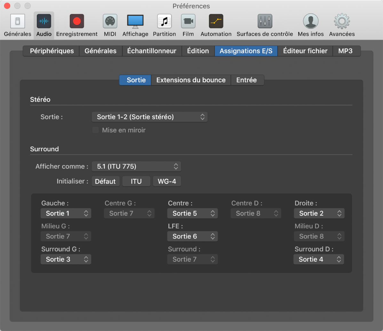Open Partition score preferences

tap(164, 25)
